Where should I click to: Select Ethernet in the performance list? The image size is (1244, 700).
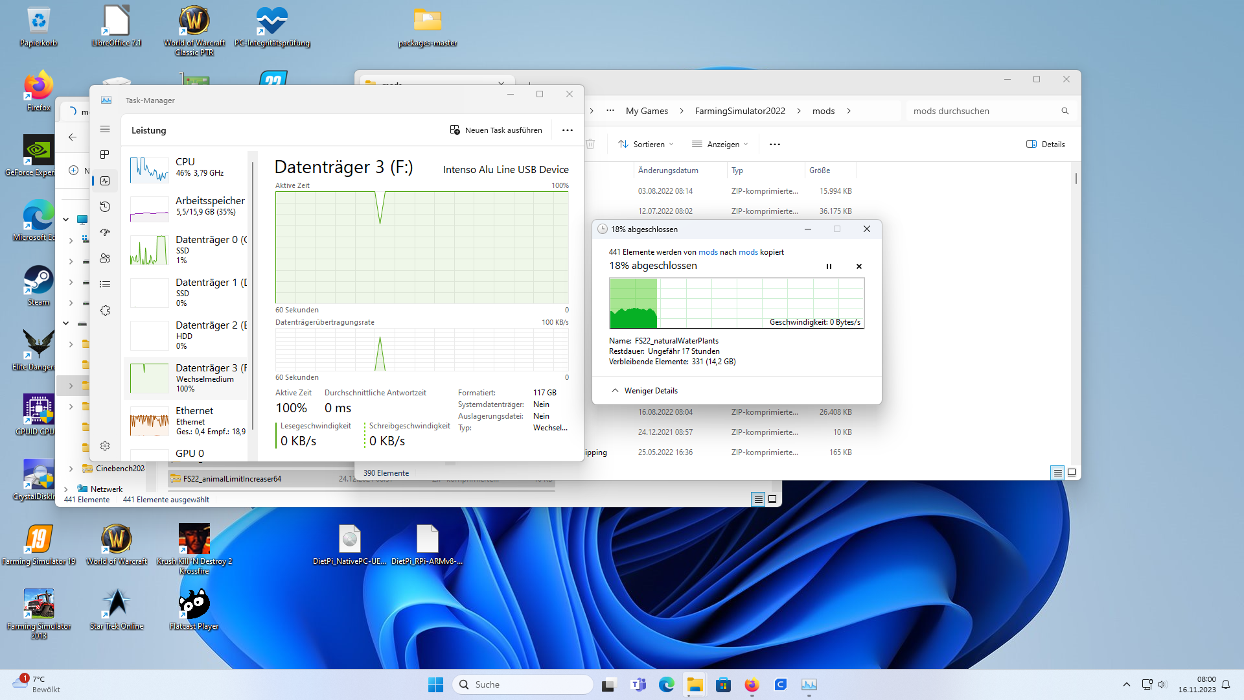coord(188,420)
